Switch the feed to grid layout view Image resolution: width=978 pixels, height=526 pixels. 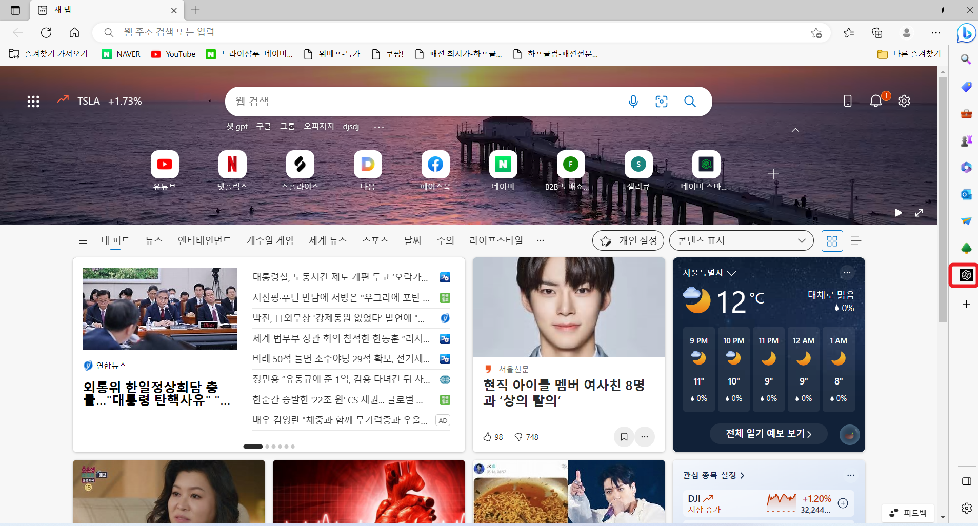click(x=832, y=240)
